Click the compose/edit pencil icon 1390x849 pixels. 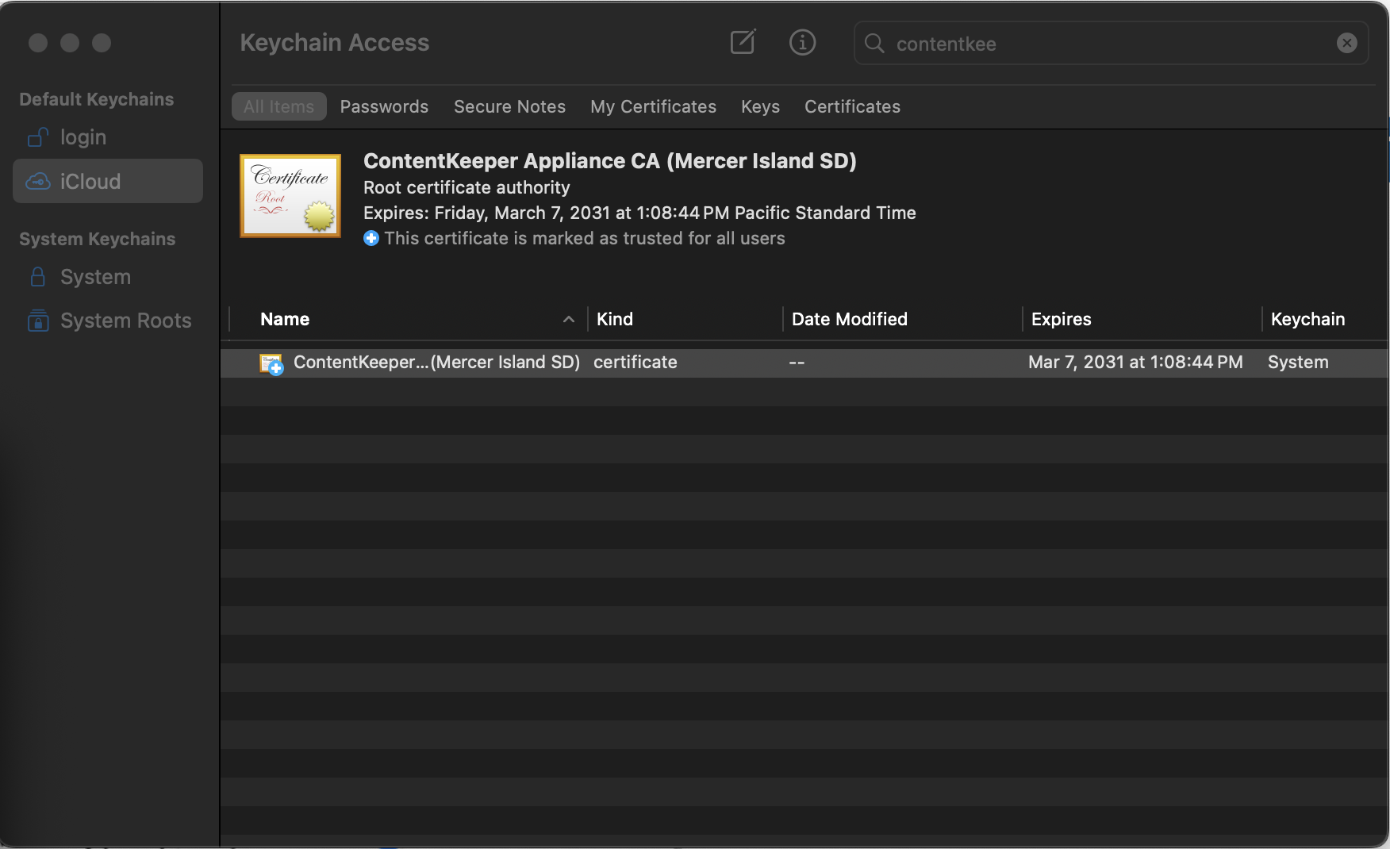point(742,42)
